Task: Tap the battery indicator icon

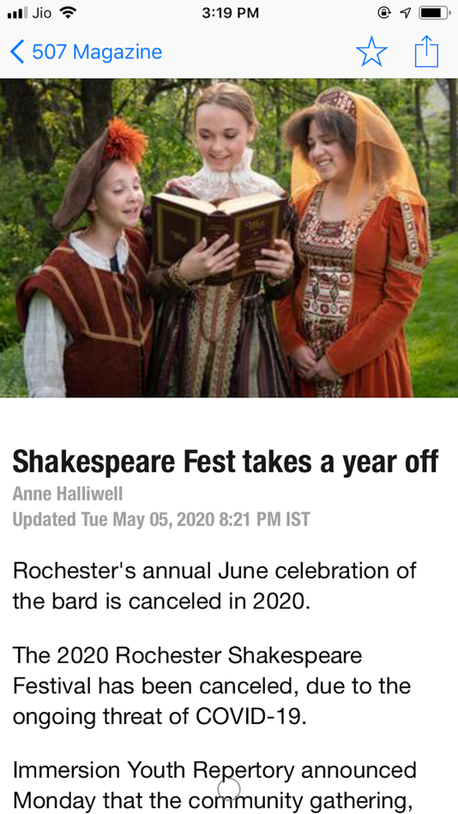Action: pos(435,13)
